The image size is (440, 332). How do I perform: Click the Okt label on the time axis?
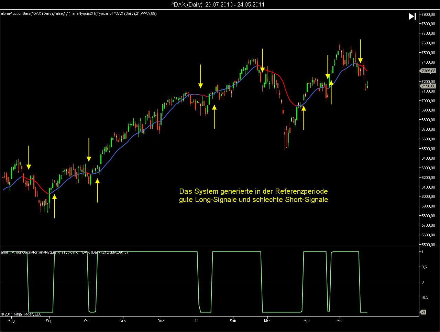(x=87, y=321)
